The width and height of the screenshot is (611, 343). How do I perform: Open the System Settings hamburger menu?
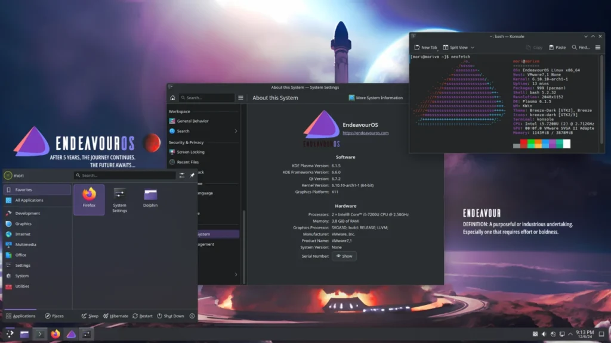(x=241, y=98)
